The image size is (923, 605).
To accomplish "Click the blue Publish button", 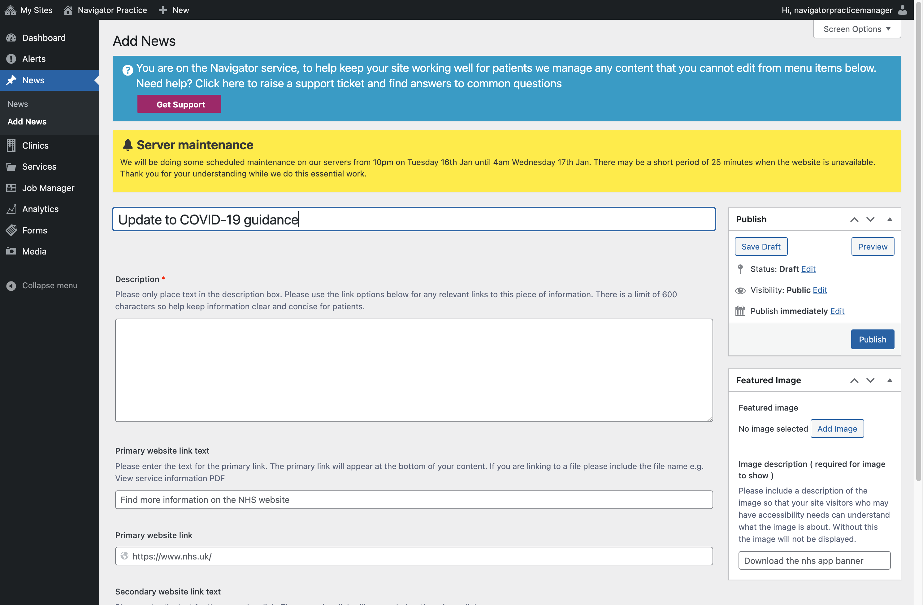I will coord(873,339).
